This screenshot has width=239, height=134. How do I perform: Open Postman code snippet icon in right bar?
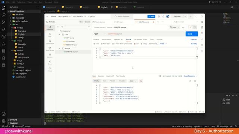[202, 39]
